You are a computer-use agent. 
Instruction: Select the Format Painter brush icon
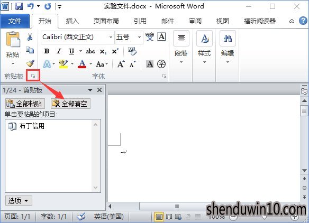coord(30,63)
